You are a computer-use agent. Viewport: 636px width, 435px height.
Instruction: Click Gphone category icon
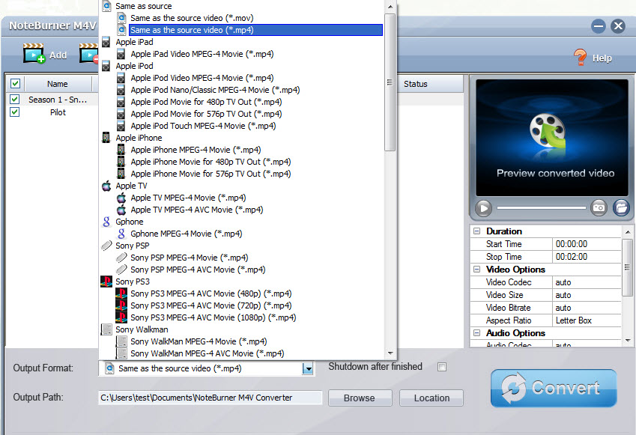point(106,222)
